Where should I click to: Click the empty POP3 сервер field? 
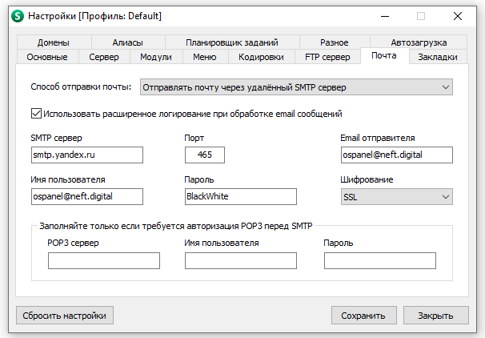pyautogui.click(x=103, y=260)
